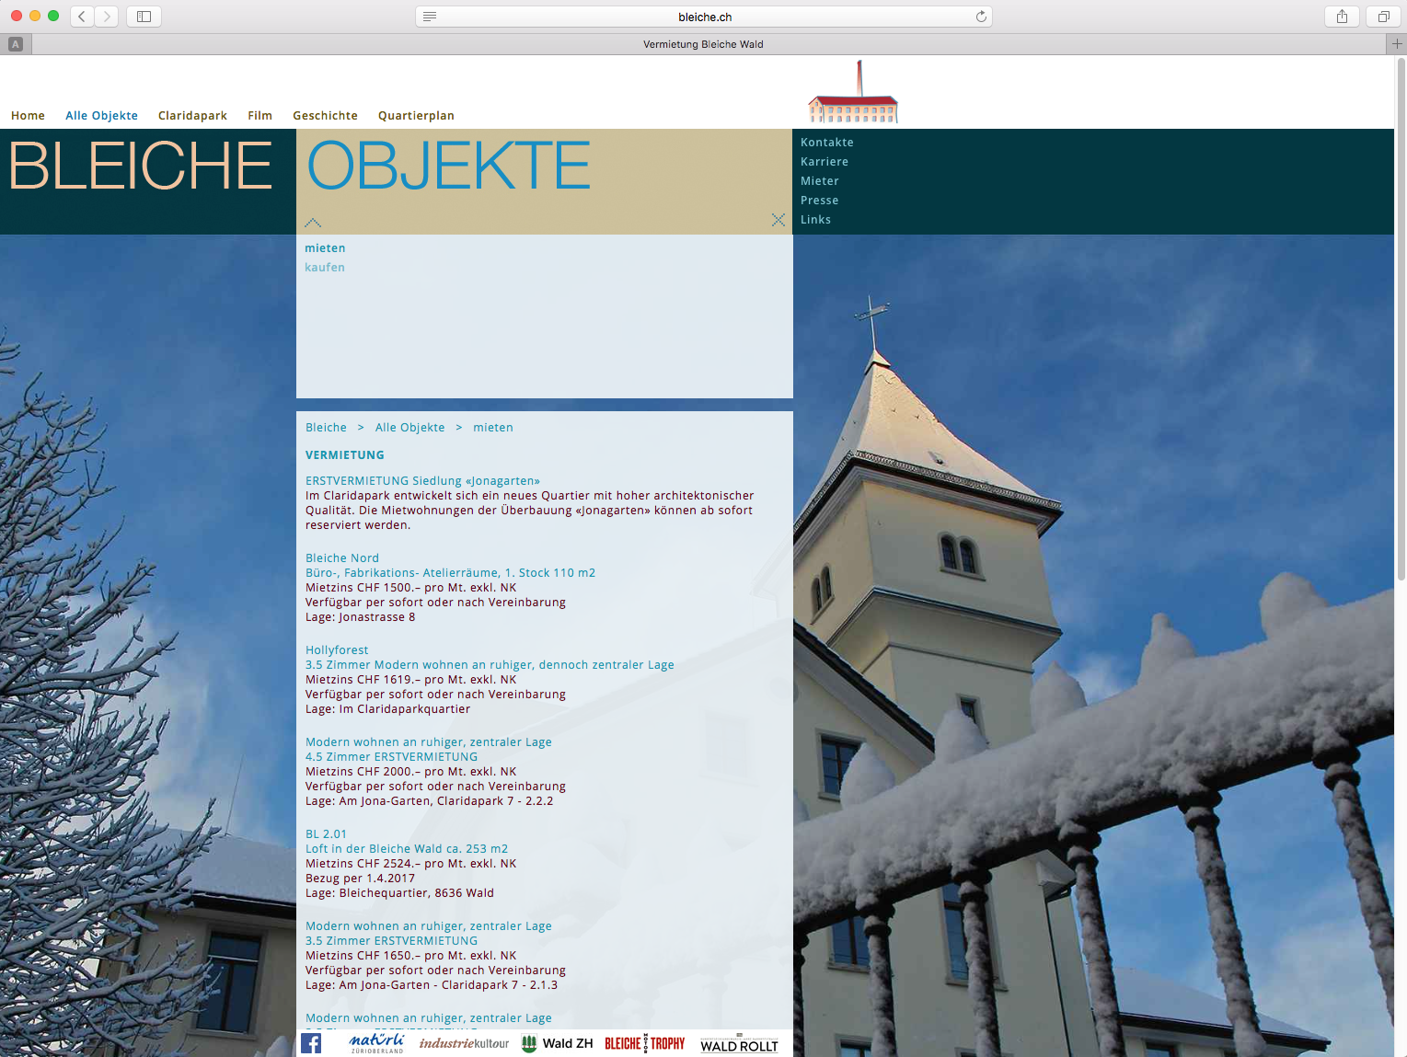The image size is (1407, 1057).
Task: Click the pinned tab marked A
Action: [16, 43]
